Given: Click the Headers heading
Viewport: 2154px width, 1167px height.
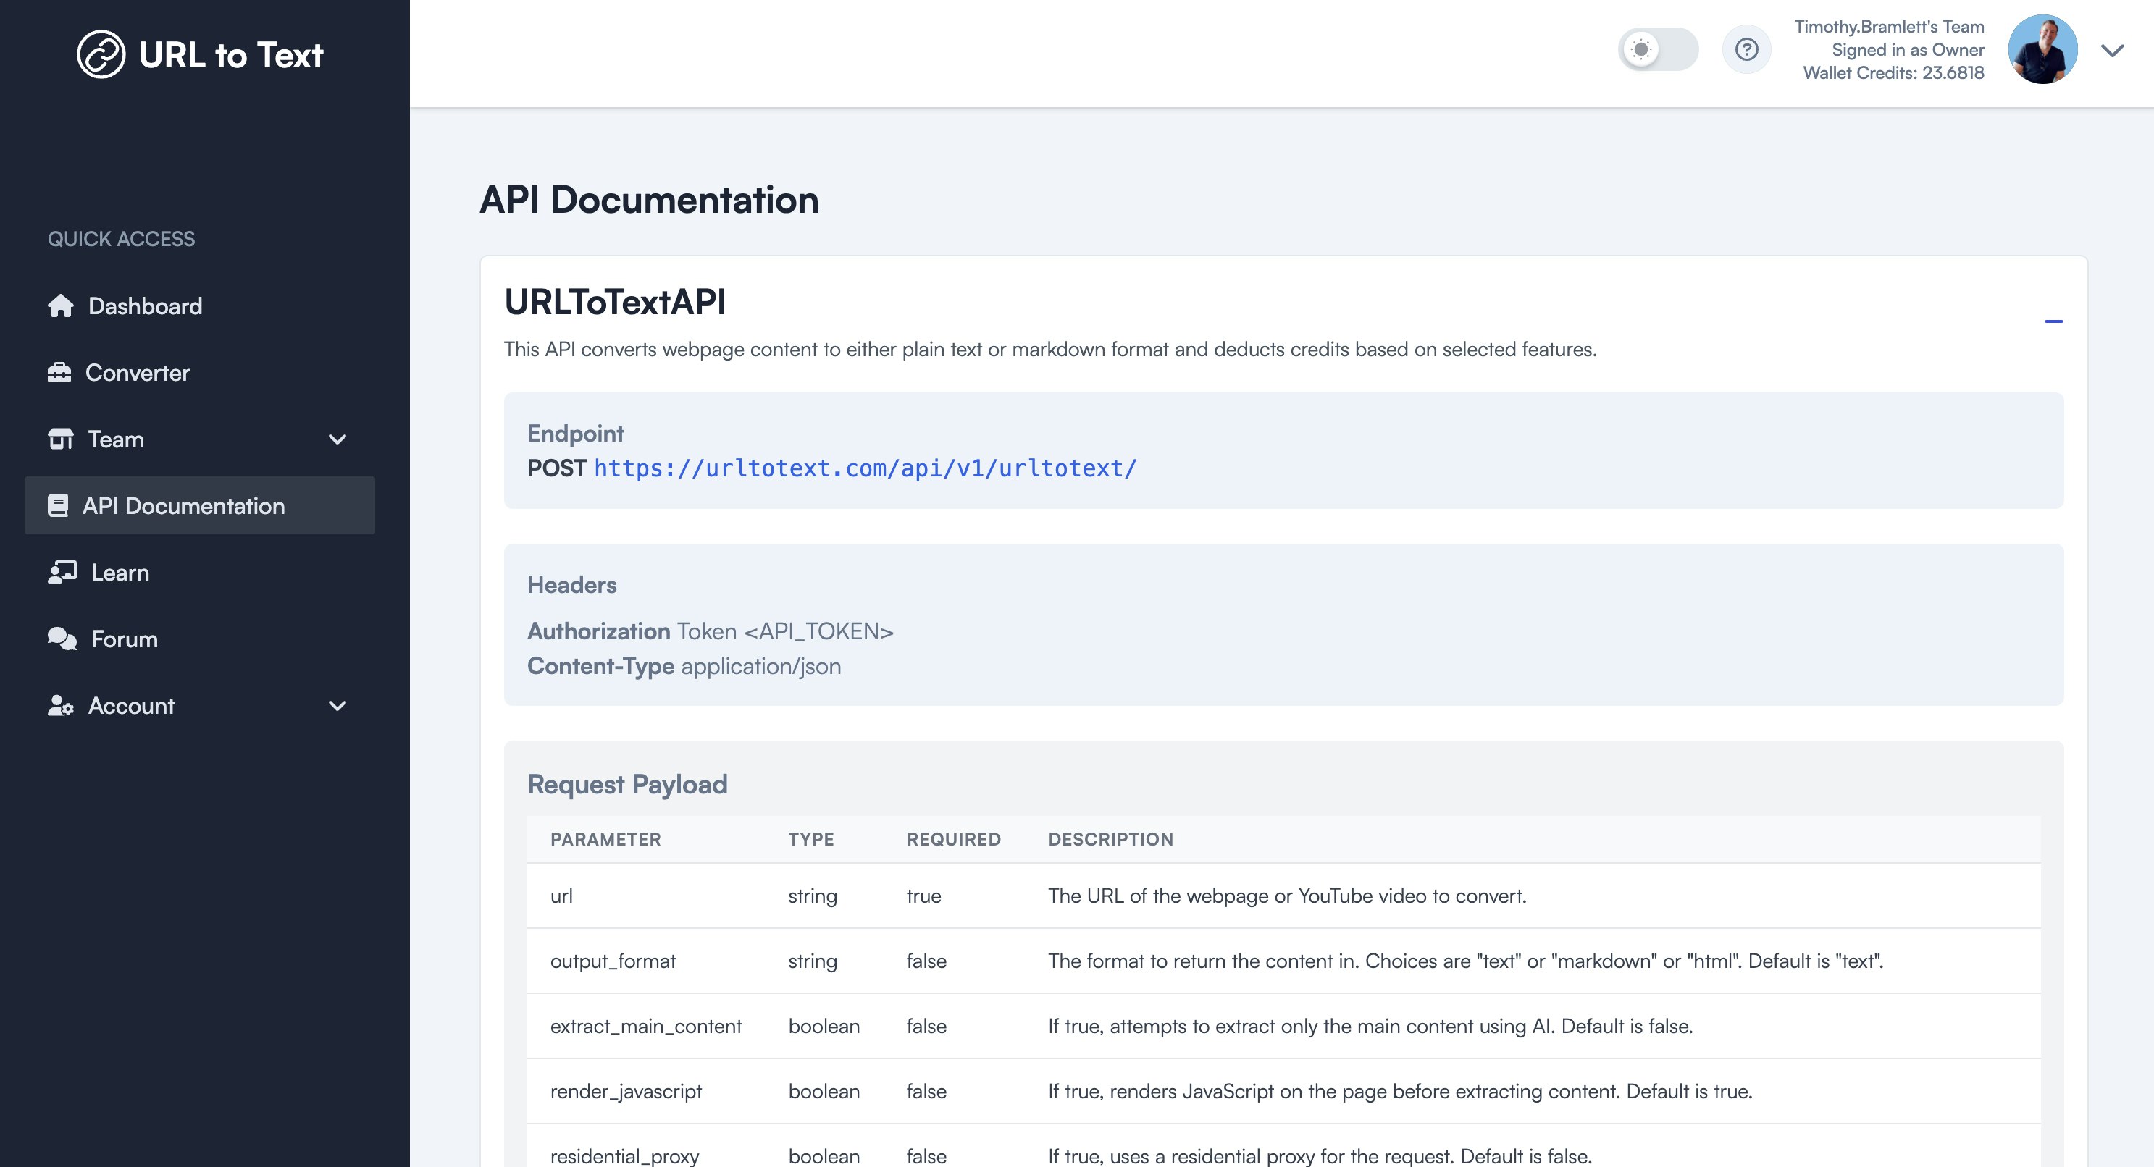Looking at the screenshot, I should [572, 585].
